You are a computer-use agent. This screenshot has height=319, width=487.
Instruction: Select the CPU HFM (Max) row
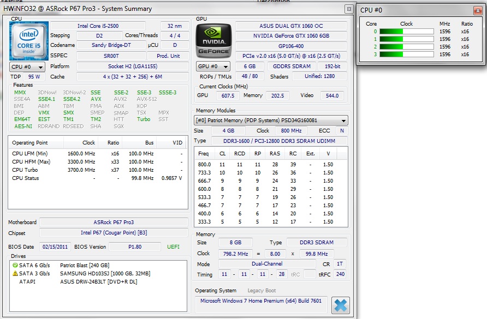coord(98,161)
